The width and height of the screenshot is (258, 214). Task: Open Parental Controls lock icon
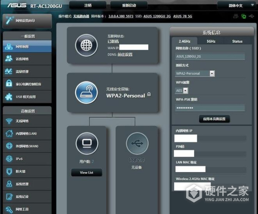(9, 83)
